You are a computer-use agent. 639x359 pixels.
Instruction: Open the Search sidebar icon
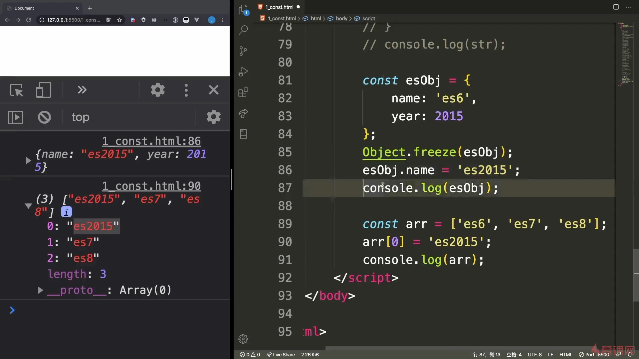tap(243, 30)
